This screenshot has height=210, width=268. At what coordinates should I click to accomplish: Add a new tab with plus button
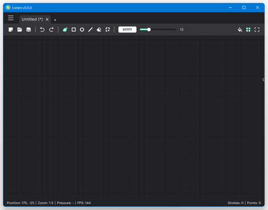55,20
